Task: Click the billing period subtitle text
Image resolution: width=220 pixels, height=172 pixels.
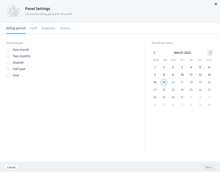Action: pos(48,14)
